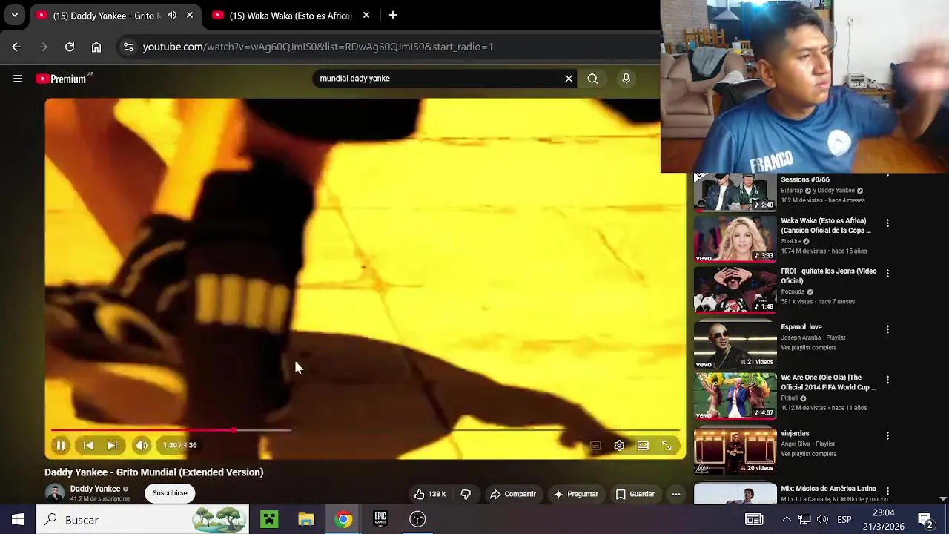Screen dimensions: 949x534
Task: Reload the page
Action: tap(70, 47)
